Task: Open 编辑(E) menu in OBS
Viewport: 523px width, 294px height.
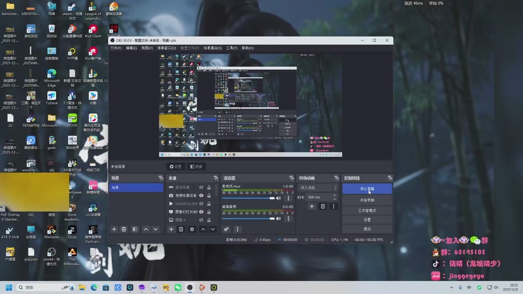Action: [131, 48]
